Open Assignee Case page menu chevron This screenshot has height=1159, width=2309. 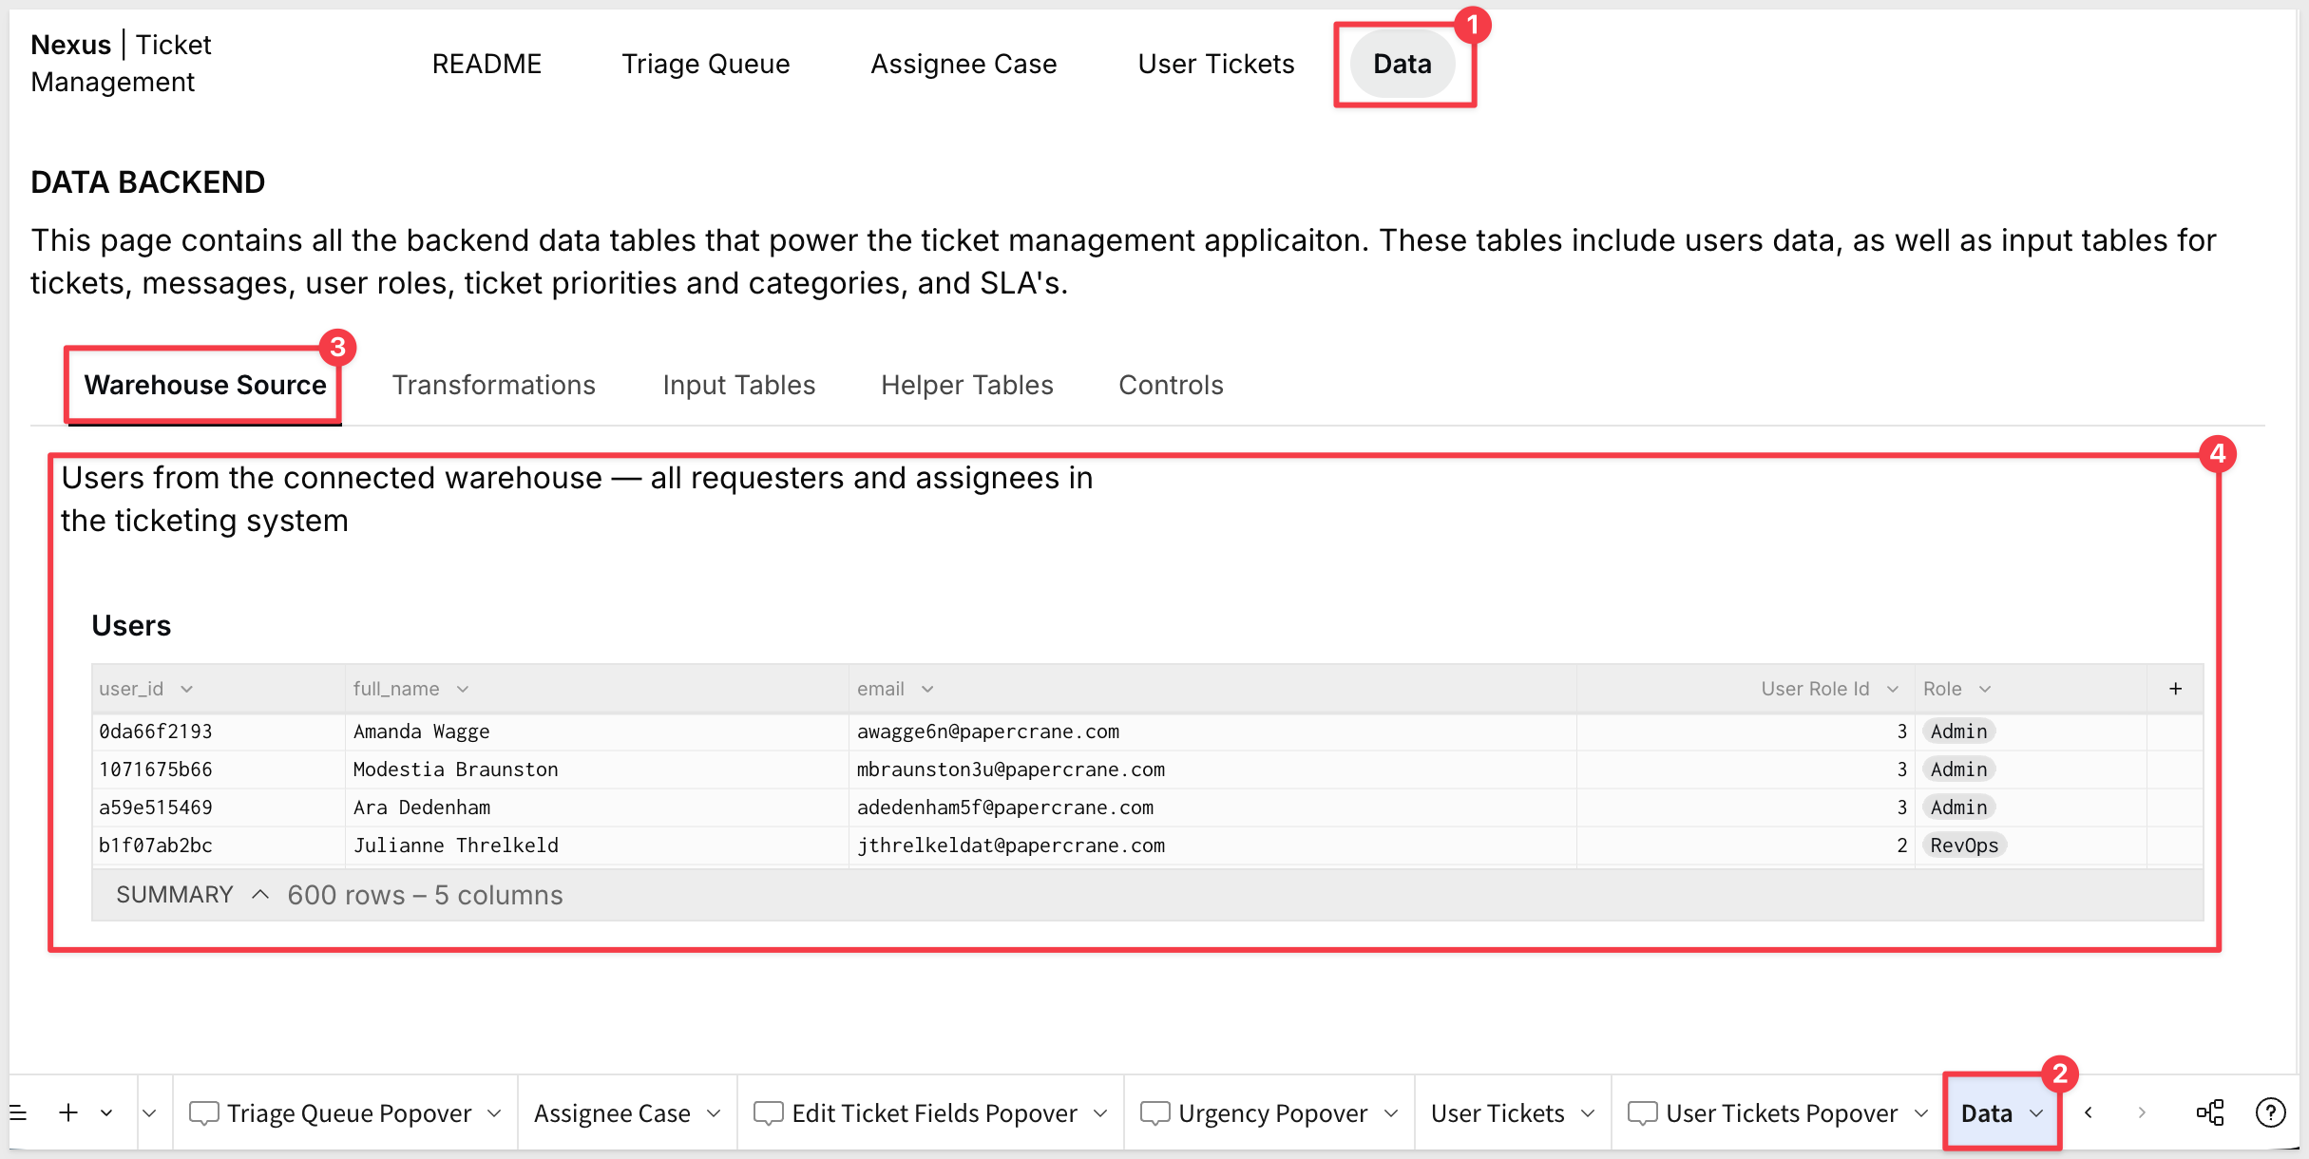[714, 1112]
